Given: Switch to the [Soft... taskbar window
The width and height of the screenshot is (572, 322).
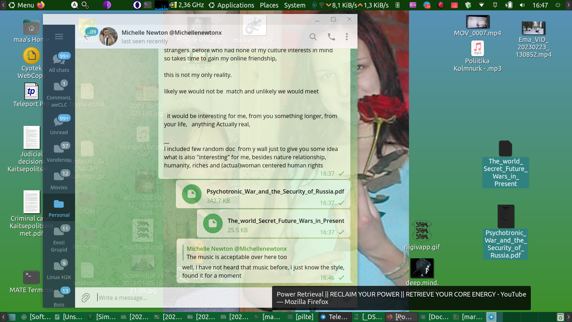Looking at the screenshot, I should (36, 317).
